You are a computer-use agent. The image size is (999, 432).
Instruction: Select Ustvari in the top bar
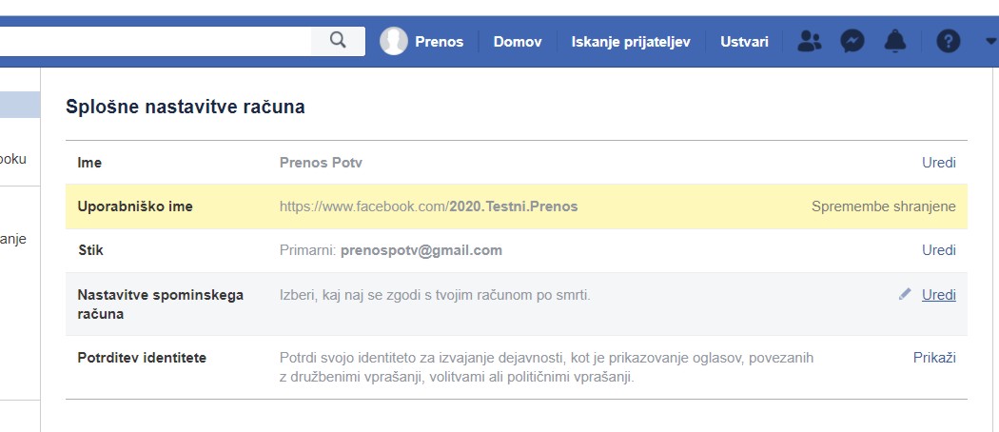click(745, 42)
